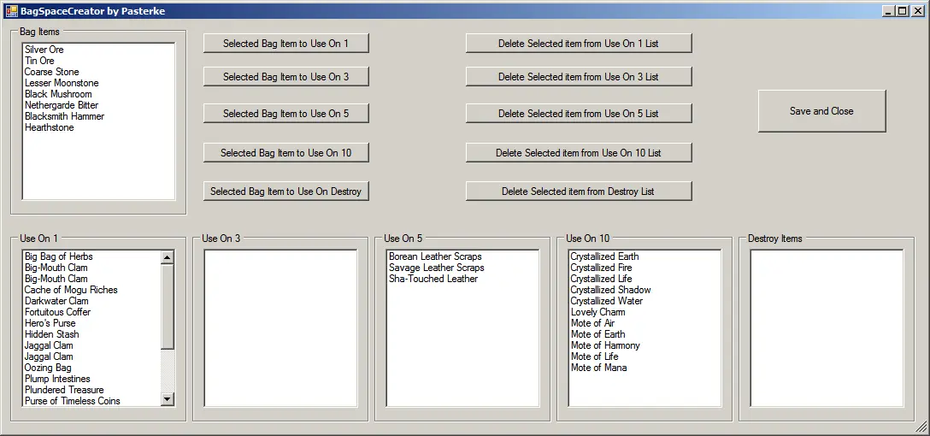Image resolution: width=930 pixels, height=436 pixels.
Task: Delete selected item from Use On 10 List
Action: point(579,152)
